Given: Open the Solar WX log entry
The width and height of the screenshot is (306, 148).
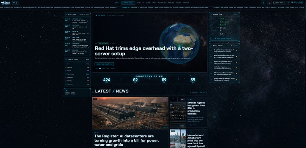Looking at the screenshot, I should pos(77,33).
